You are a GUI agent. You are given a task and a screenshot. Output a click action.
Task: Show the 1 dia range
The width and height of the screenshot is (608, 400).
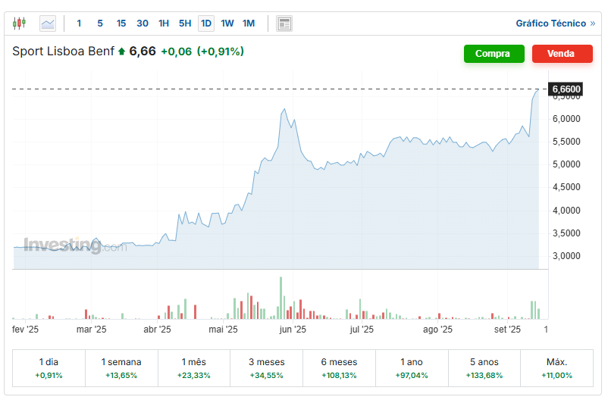point(49,368)
